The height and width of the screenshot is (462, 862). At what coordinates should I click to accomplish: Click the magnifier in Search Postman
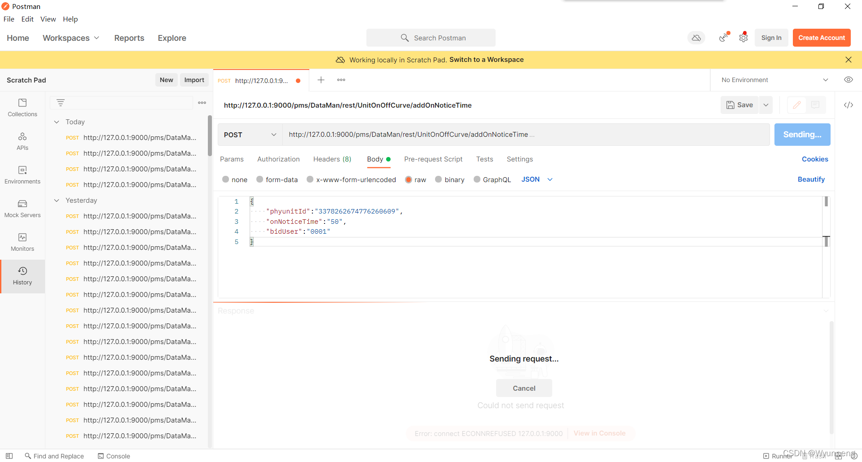405,38
